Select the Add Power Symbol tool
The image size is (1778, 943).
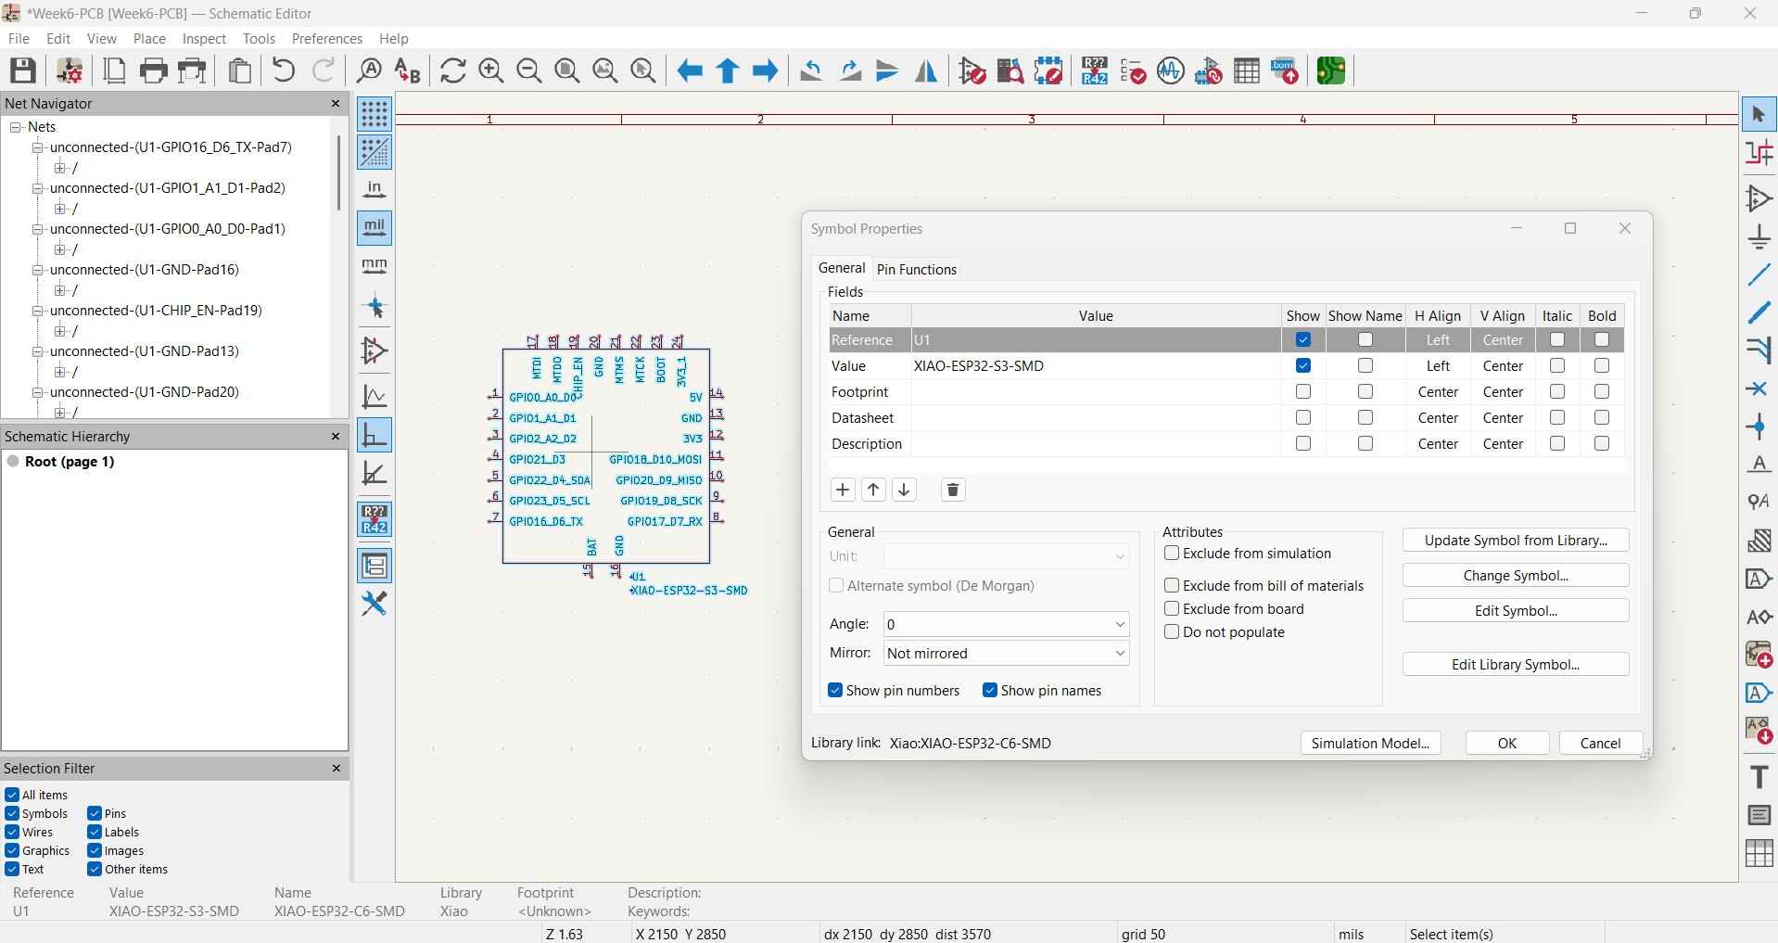1759,237
